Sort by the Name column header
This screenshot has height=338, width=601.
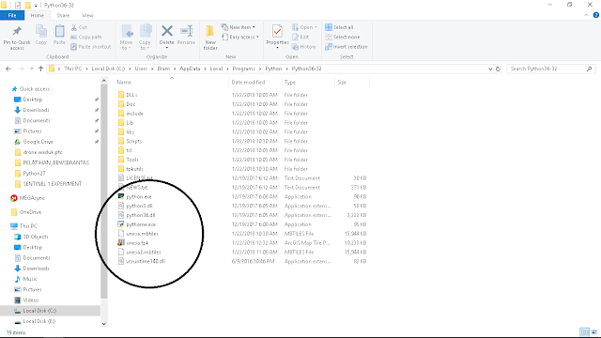coord(124,83)
